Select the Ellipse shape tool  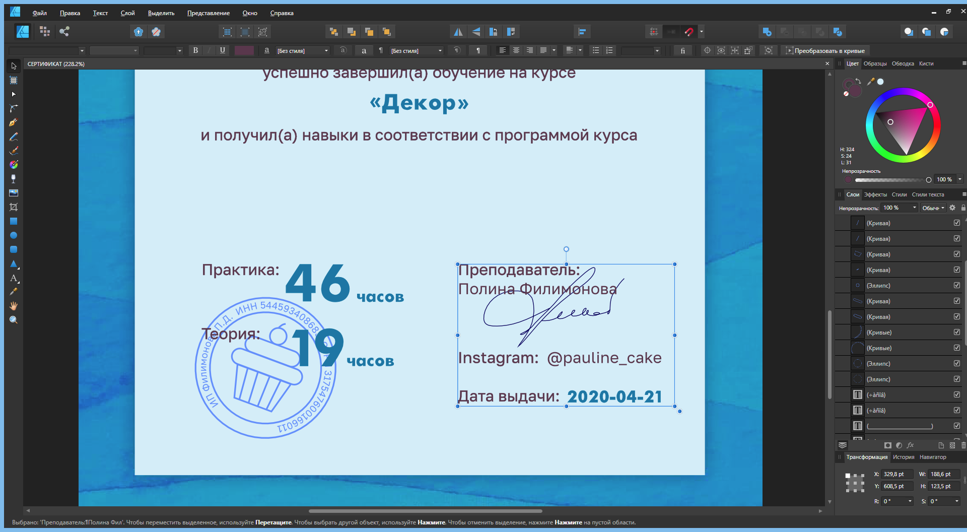(x=14, y=235)
